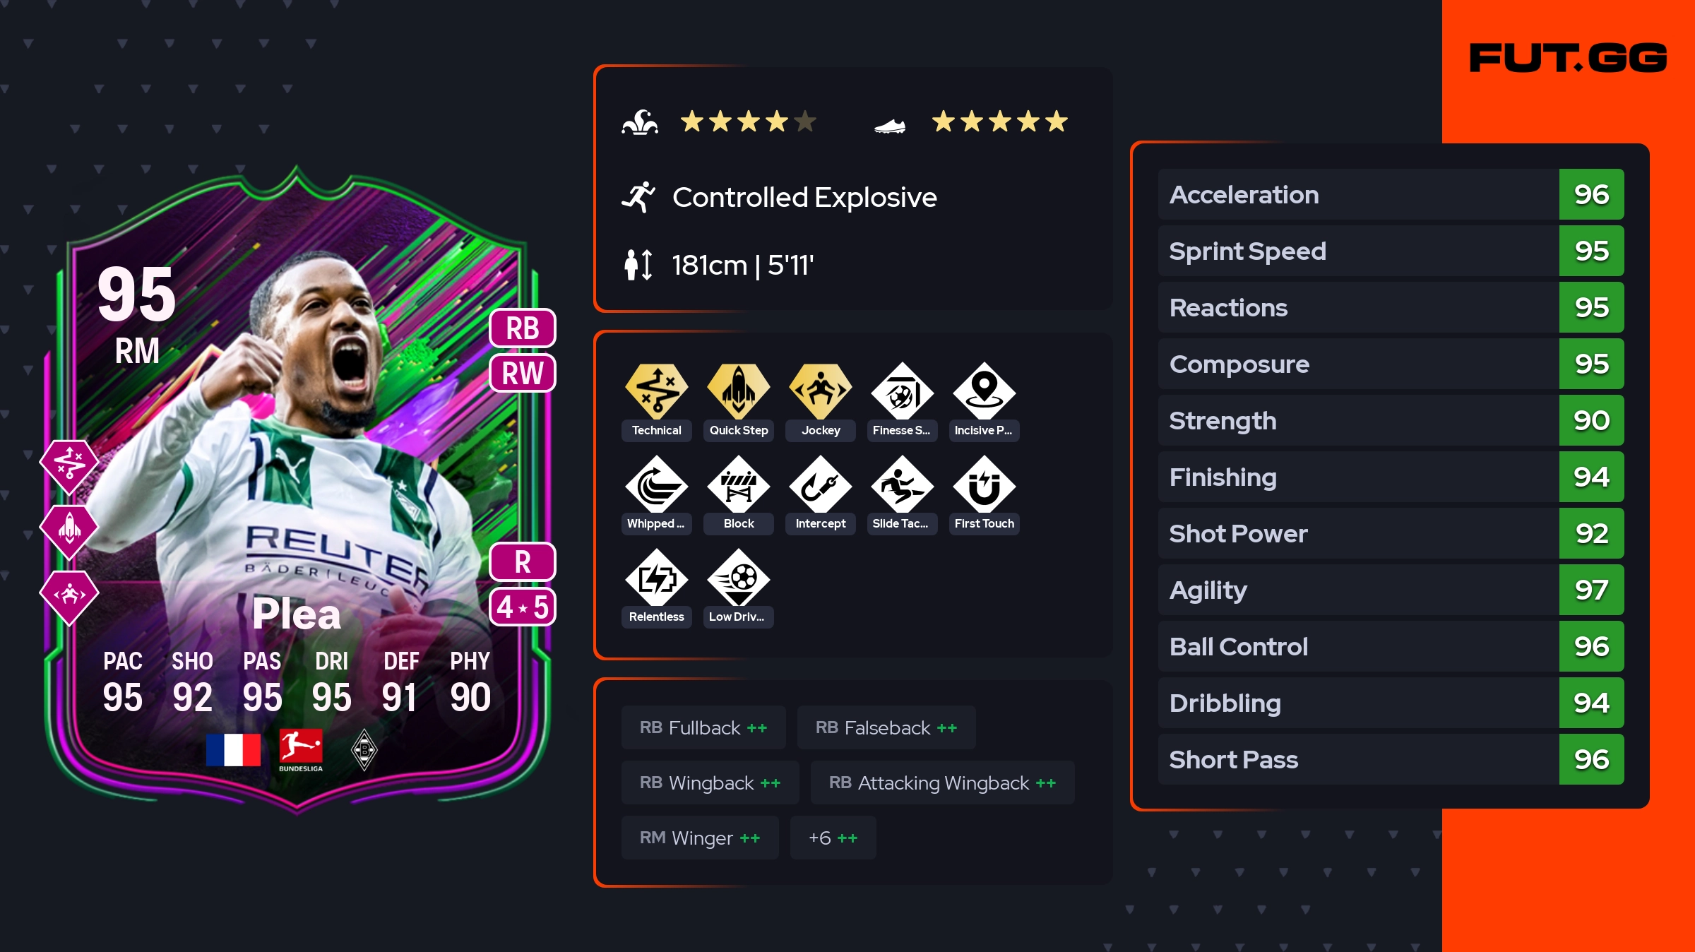
Task: Click the Technical playstyle icon
Action: (x=656, y=391)
